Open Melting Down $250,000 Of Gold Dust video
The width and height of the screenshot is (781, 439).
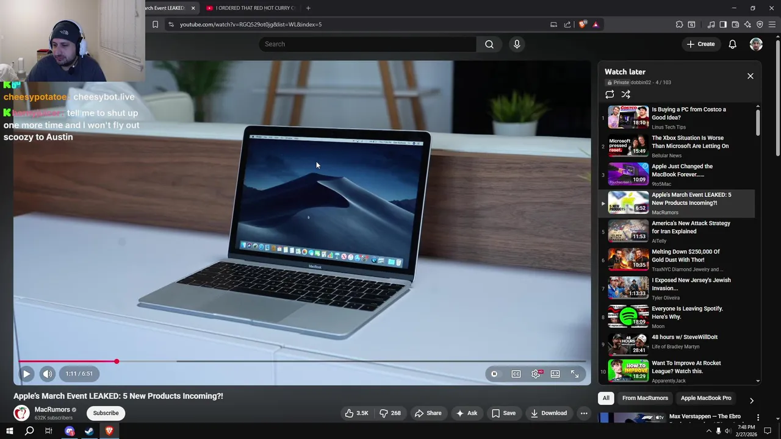[677, 260]
